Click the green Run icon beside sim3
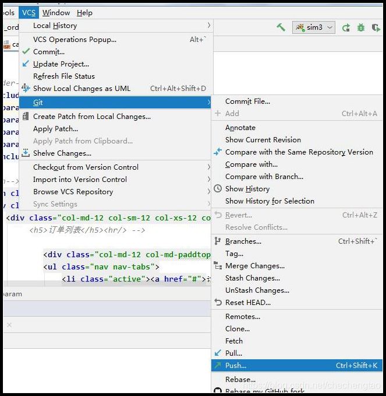This screenshot has height=396, width=386. pos(346,27)
